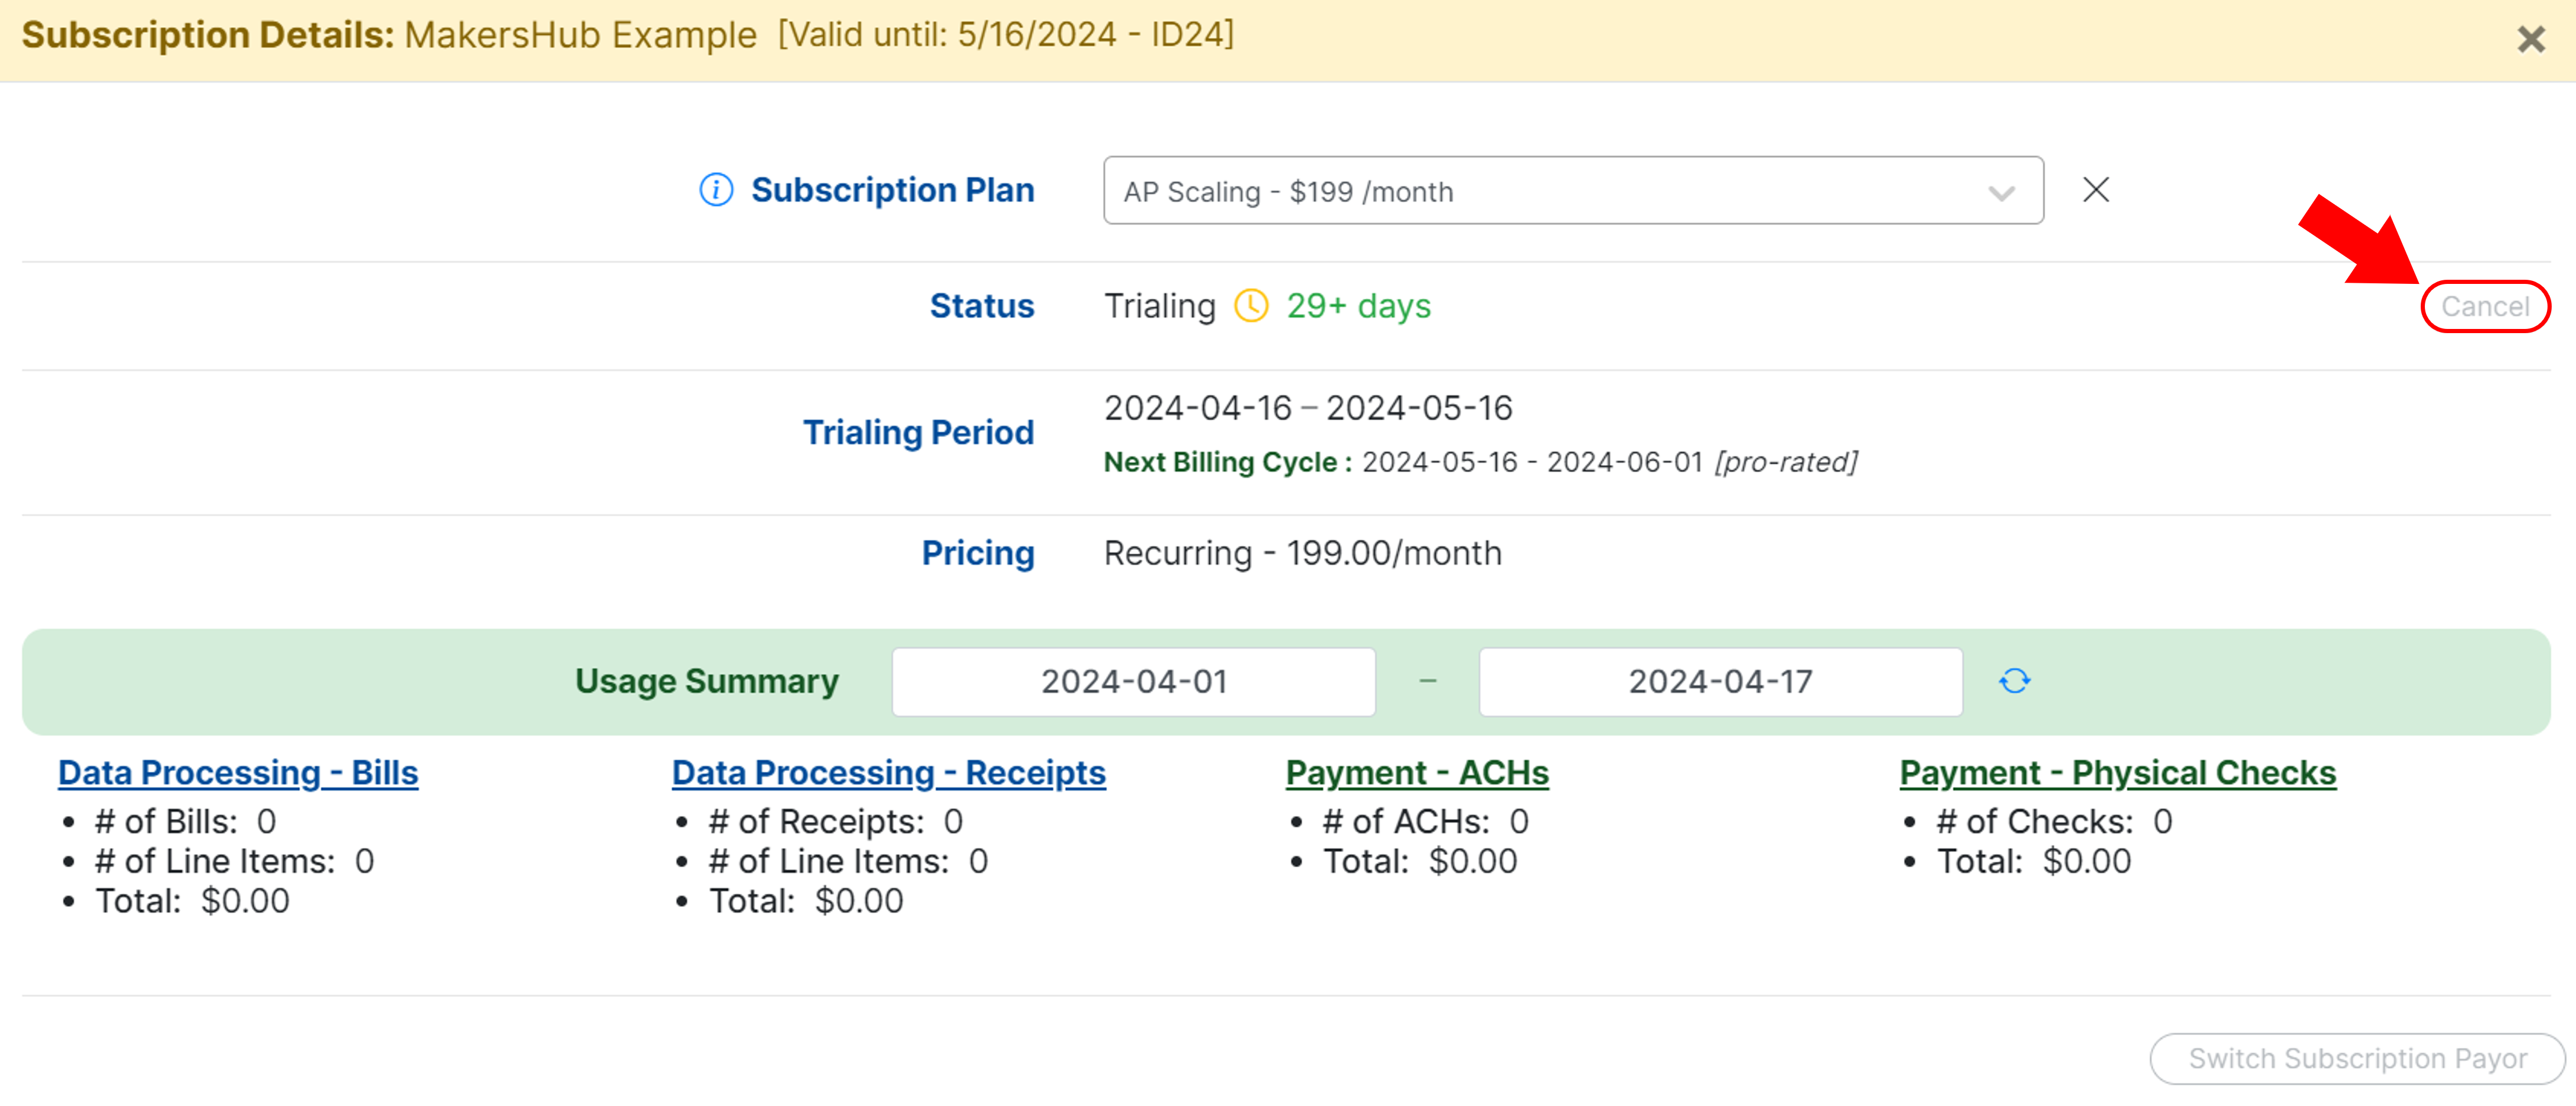Expand the plan dropdown chevron arrow
The width and height of the screenshot is (2576, 1106).
pyautogui.click(x=2002, y=193)
